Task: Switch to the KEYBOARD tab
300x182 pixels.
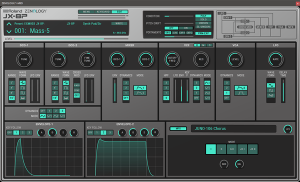Action: pos(103,11)
